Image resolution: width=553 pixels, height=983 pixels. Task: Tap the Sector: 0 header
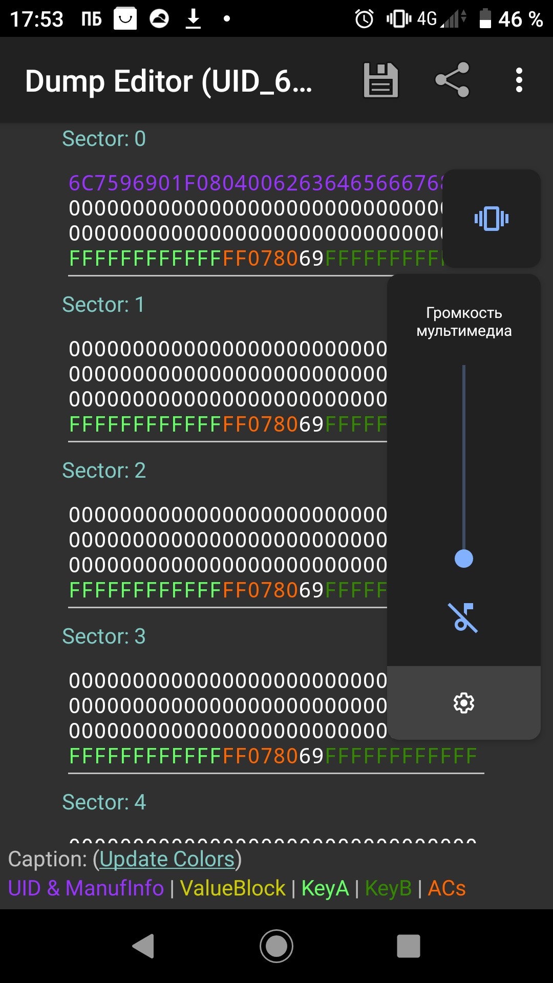[104, 139]
